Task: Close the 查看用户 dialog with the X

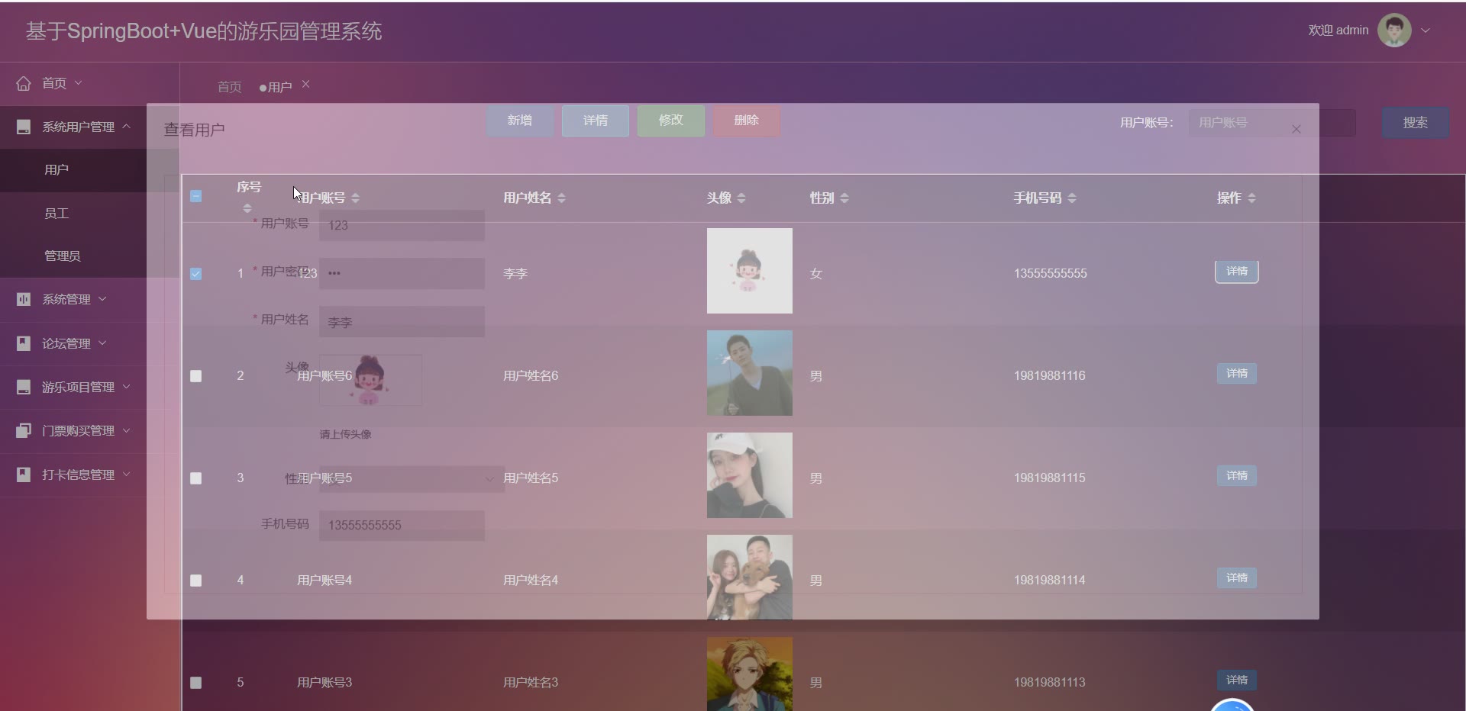Action: click(x=1296, y=129)
